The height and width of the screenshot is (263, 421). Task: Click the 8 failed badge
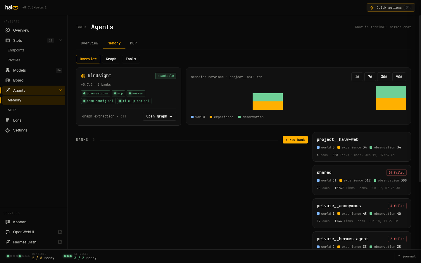[397, 206]
